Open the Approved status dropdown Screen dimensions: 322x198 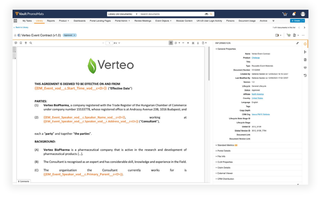point(69,35)
